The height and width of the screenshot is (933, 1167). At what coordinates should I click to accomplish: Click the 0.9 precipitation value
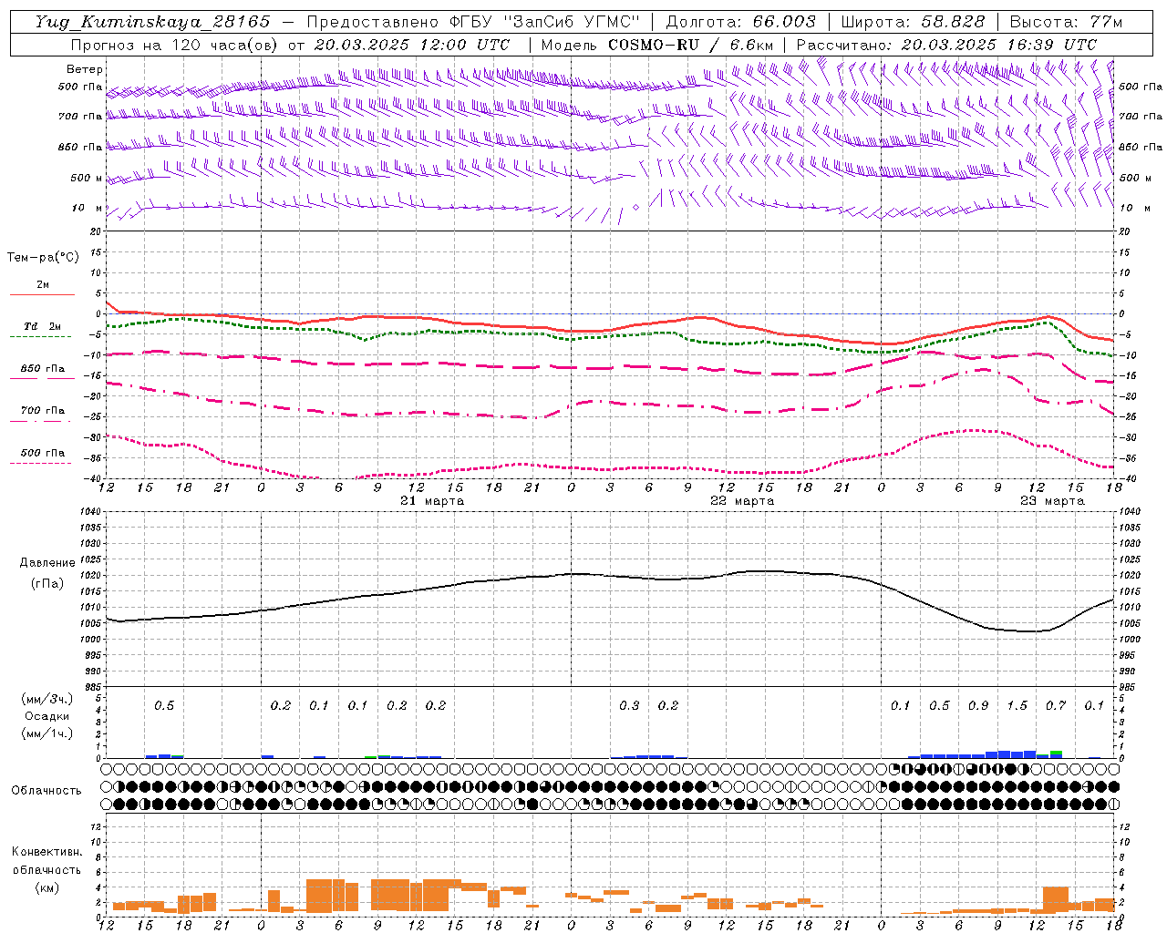click(978, 706)
